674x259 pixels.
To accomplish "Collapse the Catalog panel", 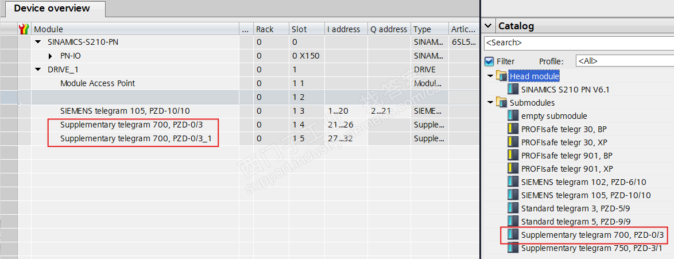I will click(487, 26).
